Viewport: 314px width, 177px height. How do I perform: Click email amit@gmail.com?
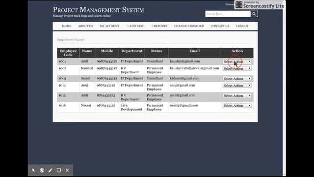[x=183, y=95]
